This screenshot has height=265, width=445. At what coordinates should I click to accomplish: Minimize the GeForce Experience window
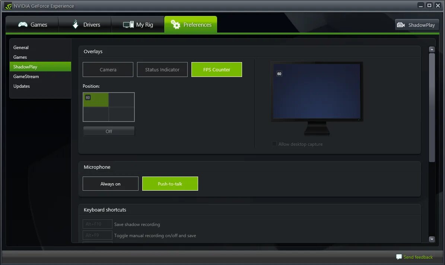point(421,6)
